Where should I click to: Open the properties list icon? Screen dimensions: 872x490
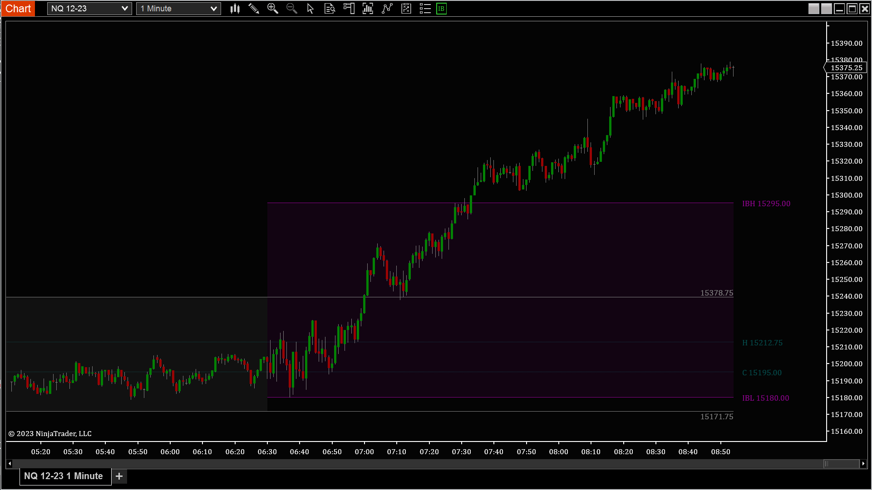tap(425, 9)
